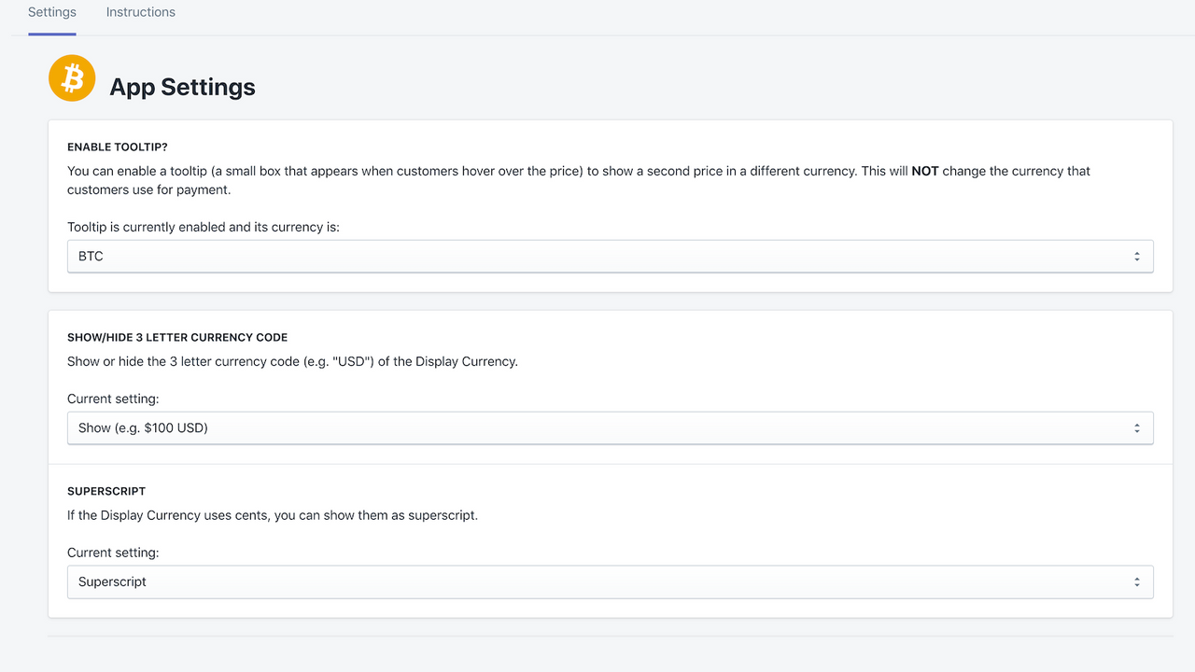Viewport: 1195px width, 672px height.
Task: Click the SHOW/HIDE 3 LETTER CURRENCY CODE heading
Action: [x=177, y=337]
